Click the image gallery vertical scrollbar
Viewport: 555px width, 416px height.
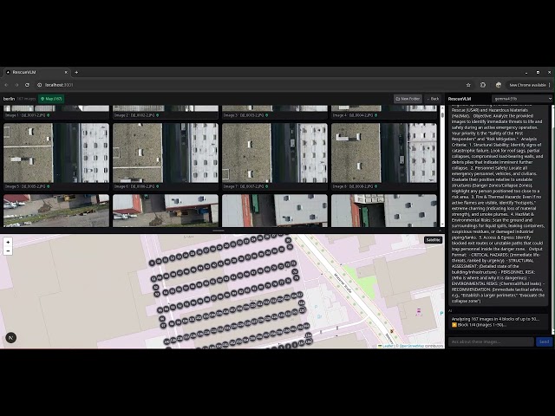point(442,166)
